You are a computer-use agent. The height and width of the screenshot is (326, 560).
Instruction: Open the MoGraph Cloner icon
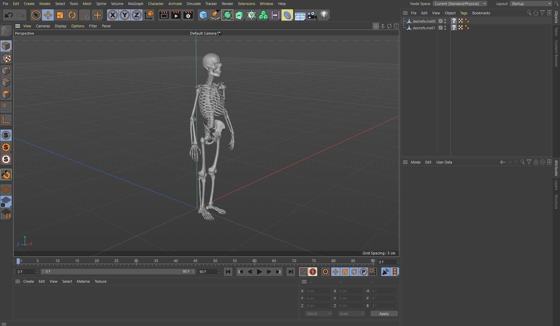(263, 15)
